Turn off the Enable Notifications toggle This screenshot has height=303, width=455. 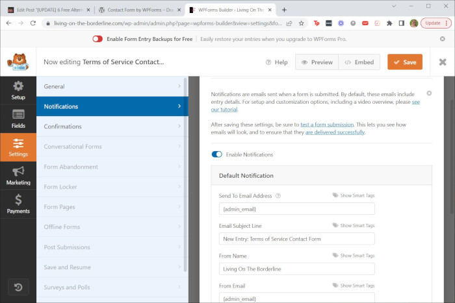point(216,154)
